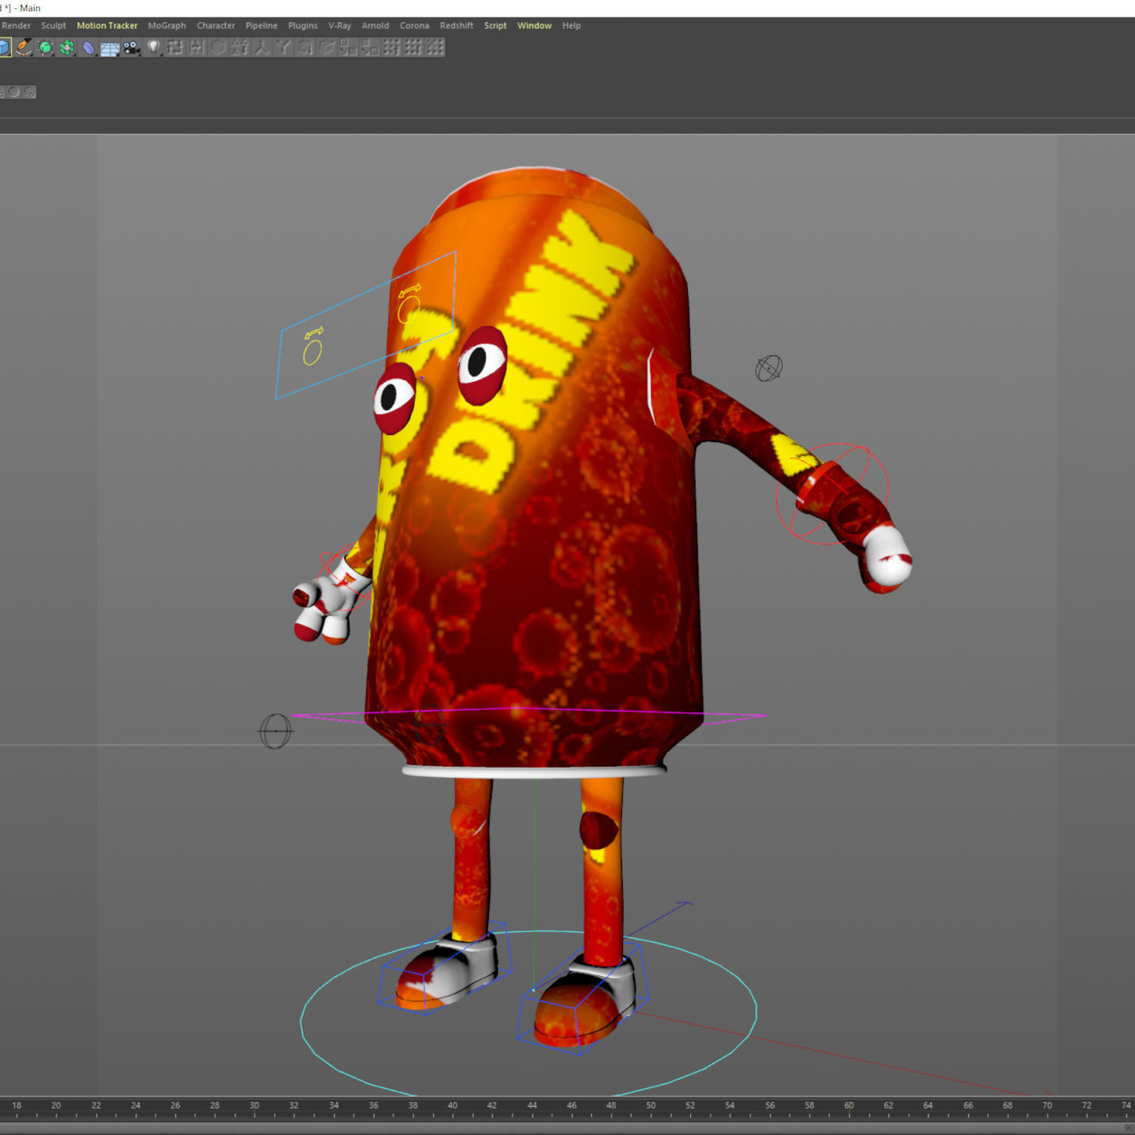Choose the Spline Pen tool icon
The width and height of the screenshot is (1135, 1135).
(24, 47)
